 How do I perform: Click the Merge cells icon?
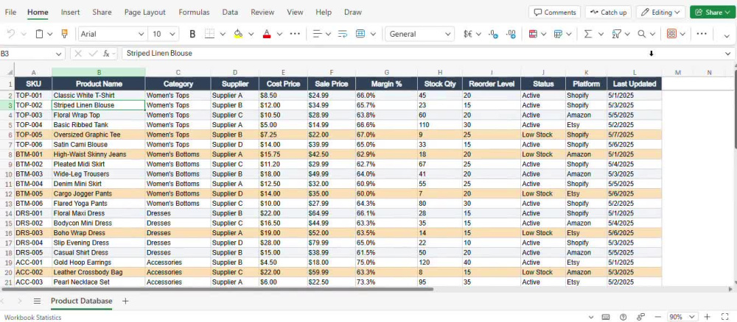tap(360, 34)
